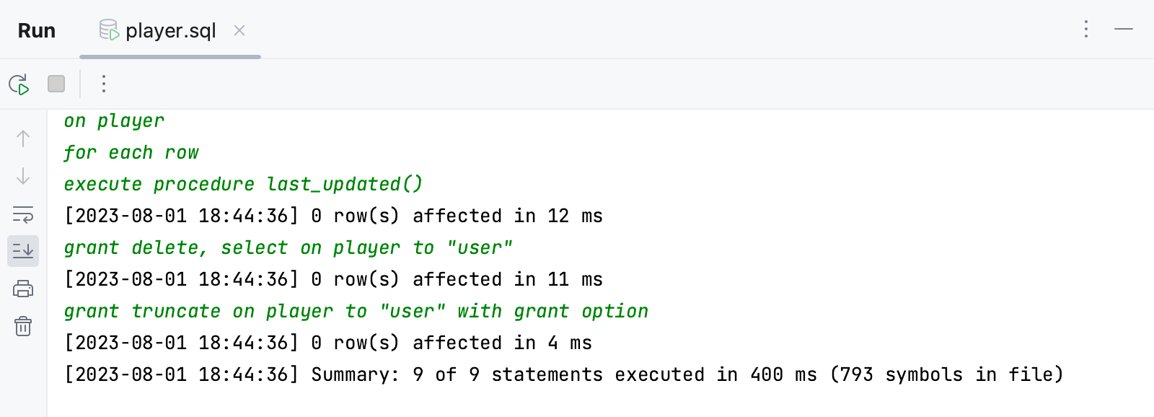
Task: Click the execute procedure last_updated() line
Action: pos(243,184)
